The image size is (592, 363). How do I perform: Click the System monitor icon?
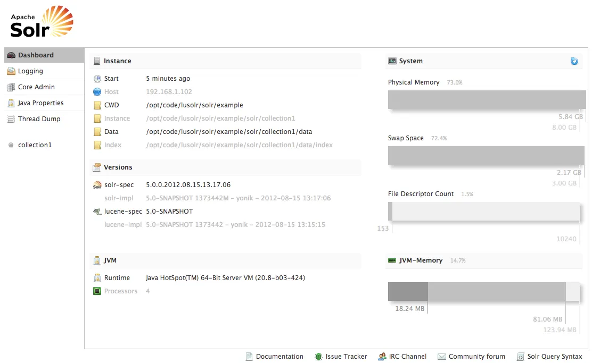click(392, 61)
